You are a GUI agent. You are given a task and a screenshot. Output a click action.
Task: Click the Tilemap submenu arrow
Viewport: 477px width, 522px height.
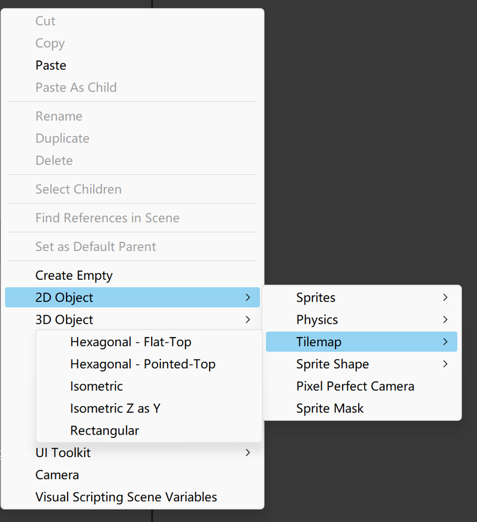coord(445,342)
